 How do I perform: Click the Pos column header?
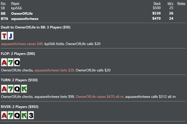coord(3,3)
